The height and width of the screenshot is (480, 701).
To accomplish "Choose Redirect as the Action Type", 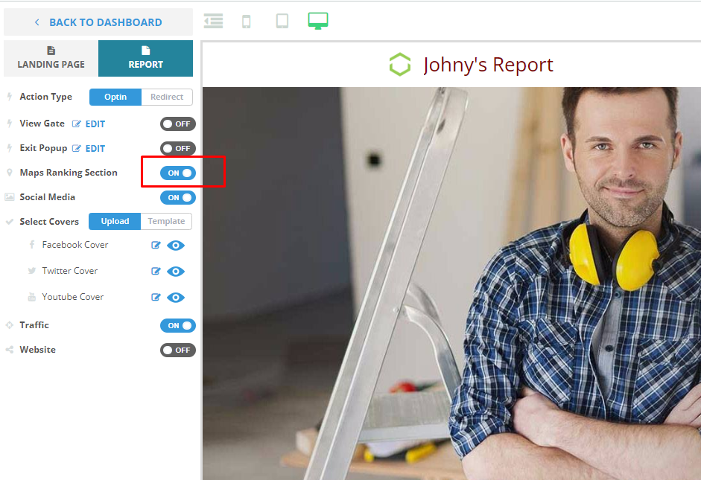I will (x=167, y=97).
